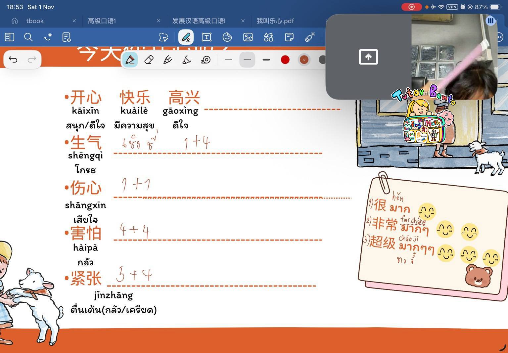Viewport: 508px width, 353px height.
Task: Switch to the 高级口语1 tab
Action: click(102, 21)
